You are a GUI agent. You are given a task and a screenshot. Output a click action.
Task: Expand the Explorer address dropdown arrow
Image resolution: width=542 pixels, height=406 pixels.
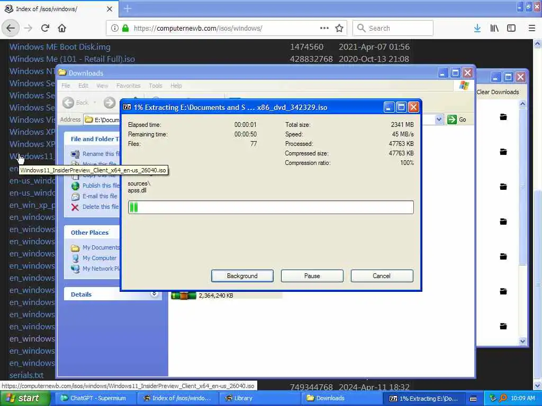click(x=439, y=119)
